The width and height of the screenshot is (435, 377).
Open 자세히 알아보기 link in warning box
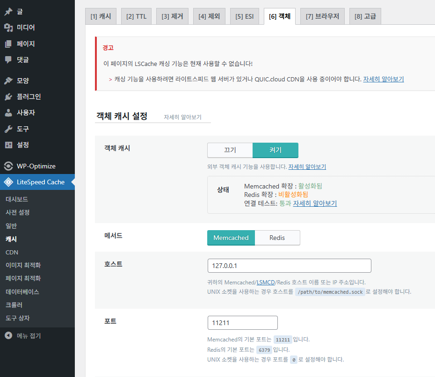pyautogui.click(x=384, y=79)
